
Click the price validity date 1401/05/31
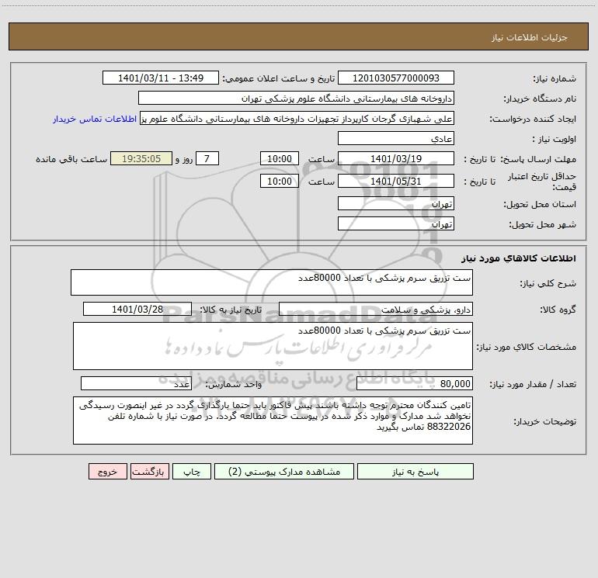396,181
